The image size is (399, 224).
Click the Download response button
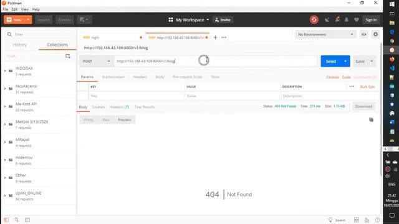(x=363, y=106)
